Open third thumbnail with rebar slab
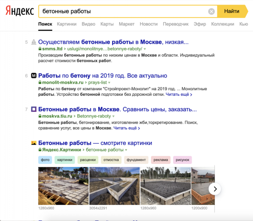Viewport: 253px width, 221px height. (166, 186)
